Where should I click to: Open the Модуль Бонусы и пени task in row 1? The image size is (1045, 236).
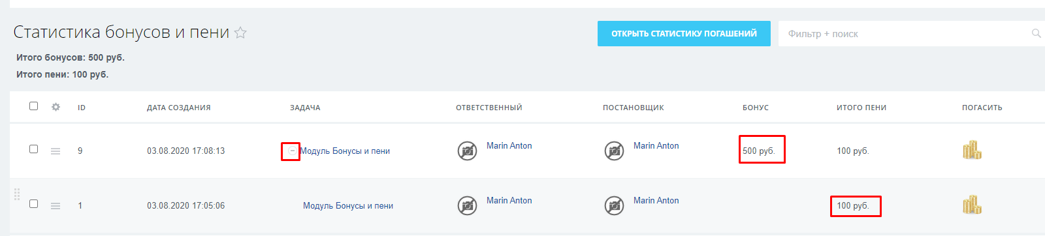[x=348, y=205]
